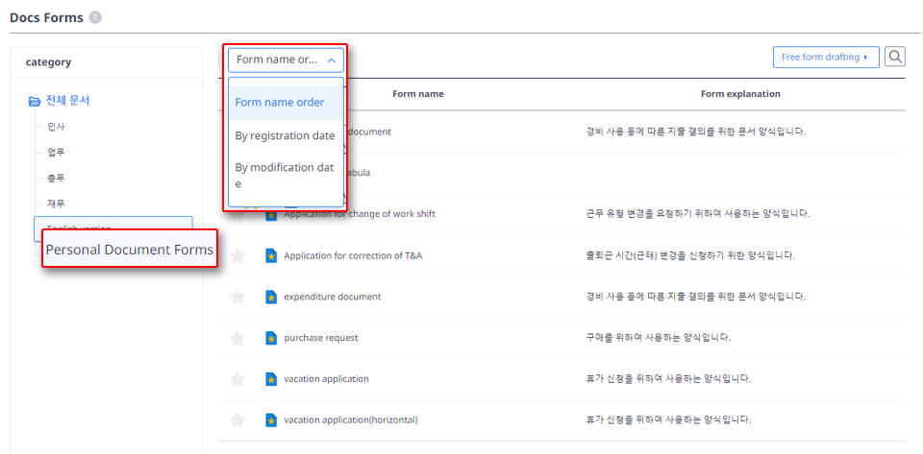Select the English version category
Screen dimensions: 923x454
point(113,223)
